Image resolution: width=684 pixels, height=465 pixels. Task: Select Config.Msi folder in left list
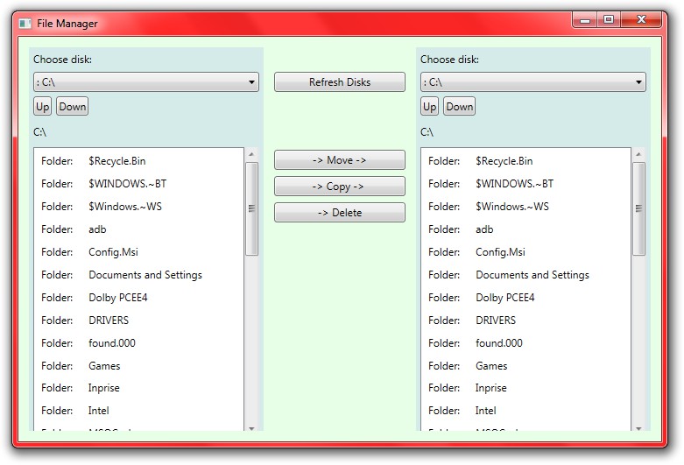coord(138,251)
